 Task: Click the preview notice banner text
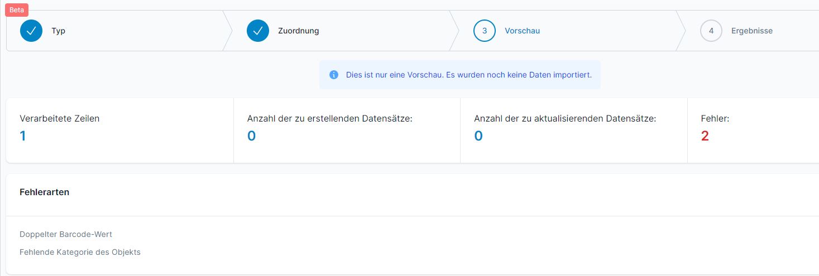click(x=469, y=75)
